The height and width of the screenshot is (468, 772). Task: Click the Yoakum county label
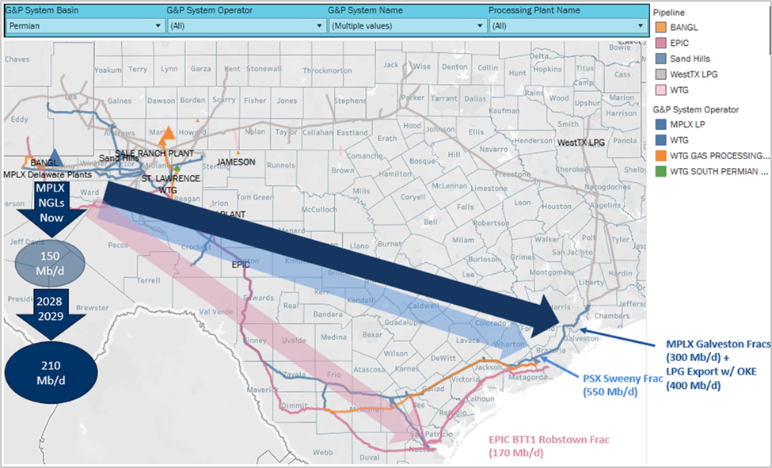pyautogui.click(x=108, y=70)
